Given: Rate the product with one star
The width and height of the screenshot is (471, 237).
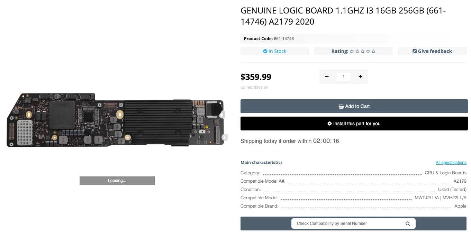Looking at the screenshot, I should click(352, 52).
